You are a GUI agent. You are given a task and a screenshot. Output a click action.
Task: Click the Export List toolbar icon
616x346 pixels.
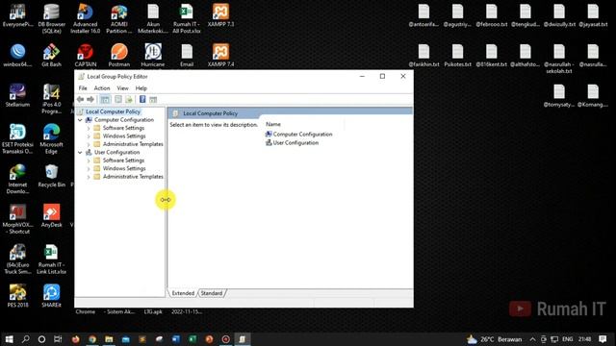(128, 100)
